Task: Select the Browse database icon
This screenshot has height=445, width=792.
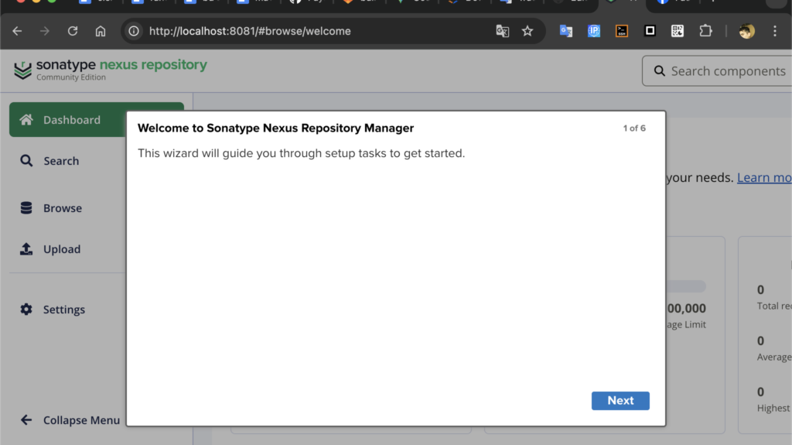Action: click(26, 208)
